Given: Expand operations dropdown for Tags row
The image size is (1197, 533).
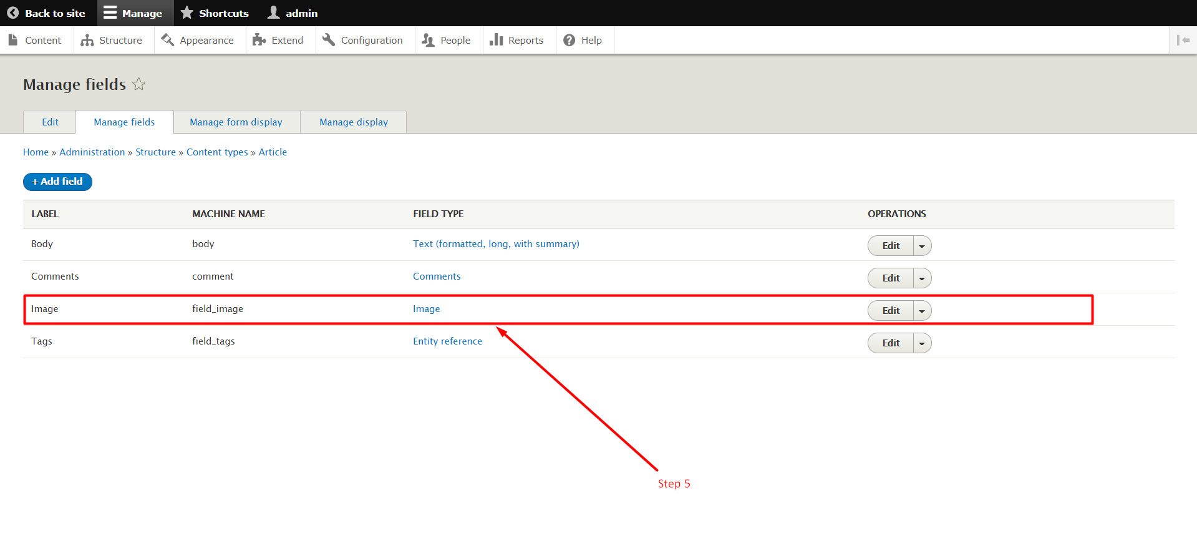Looking at the screenshot, I should point(922,343).
